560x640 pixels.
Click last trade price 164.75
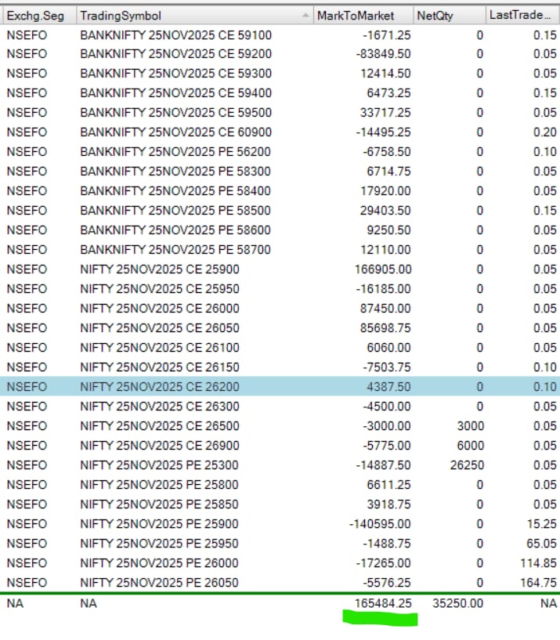coord(538,583)
